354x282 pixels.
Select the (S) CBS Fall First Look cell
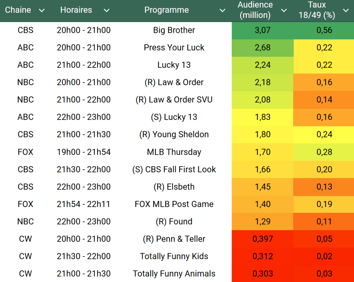(x=174, y=169)
